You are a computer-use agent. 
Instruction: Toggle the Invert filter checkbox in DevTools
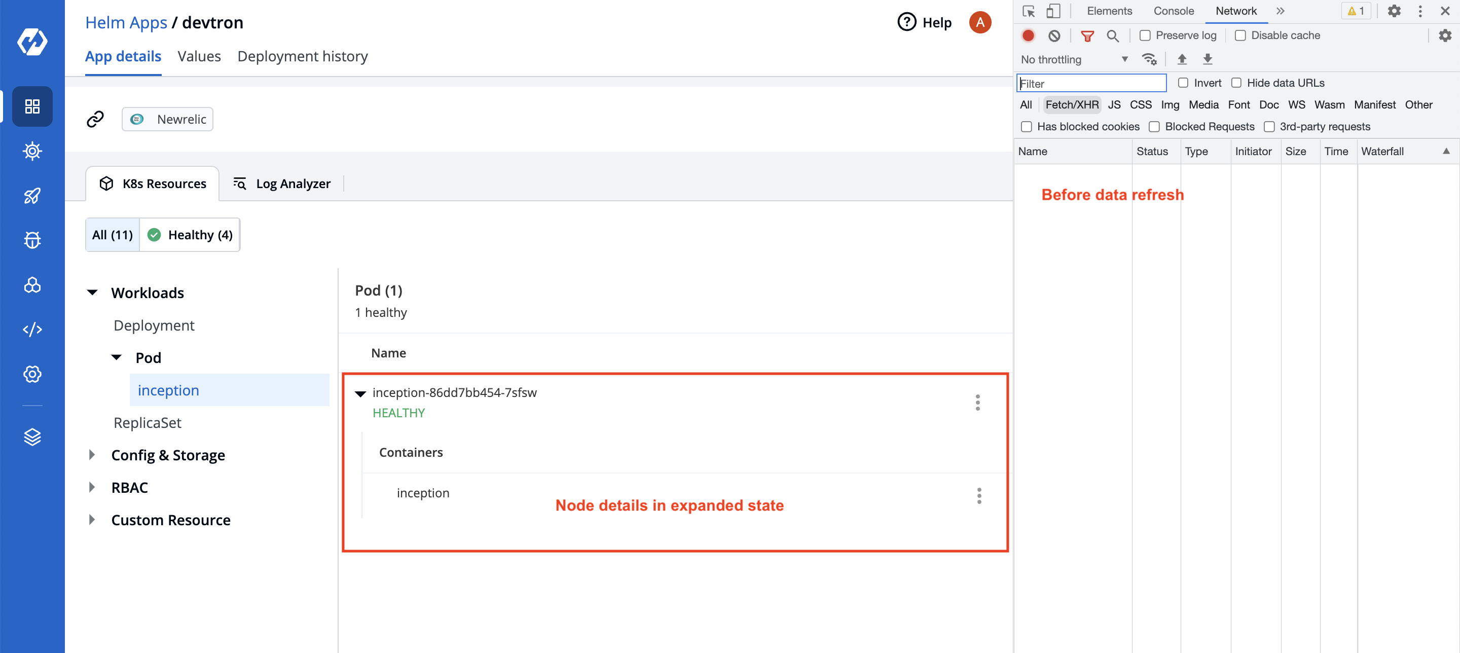(1183, 83)
